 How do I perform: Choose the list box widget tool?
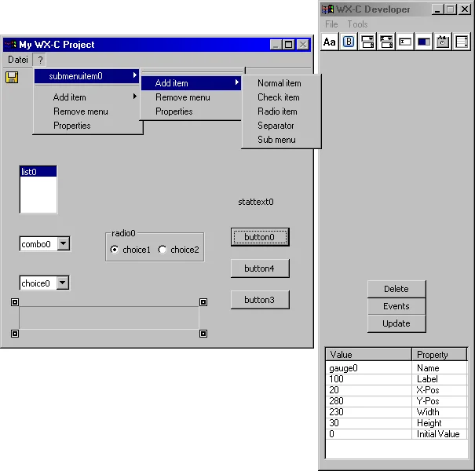point(462,42)
